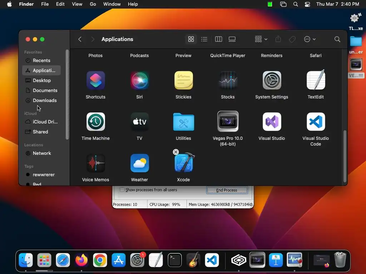The height and width of the screenshot is (274, 366).
Task: Select the VE...!!! desktop icon
Action: [356, 68]
